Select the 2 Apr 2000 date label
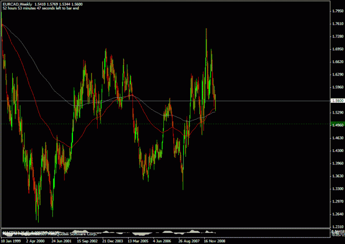The width and height of the screenshot is (345, 244). click(x=35, y=241)
